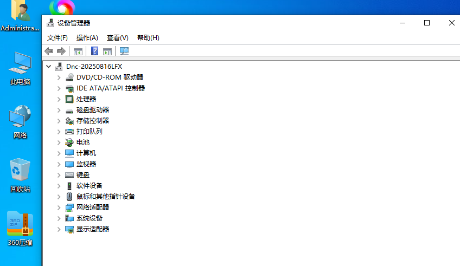The image size is (460, 266).
Task: Expand the 监视器 category
Action: coord(59,164)
